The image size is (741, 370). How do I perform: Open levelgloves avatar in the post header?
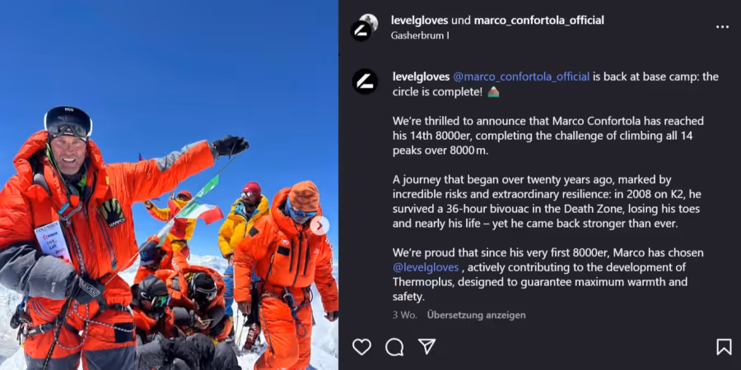[x=361, y=31]
